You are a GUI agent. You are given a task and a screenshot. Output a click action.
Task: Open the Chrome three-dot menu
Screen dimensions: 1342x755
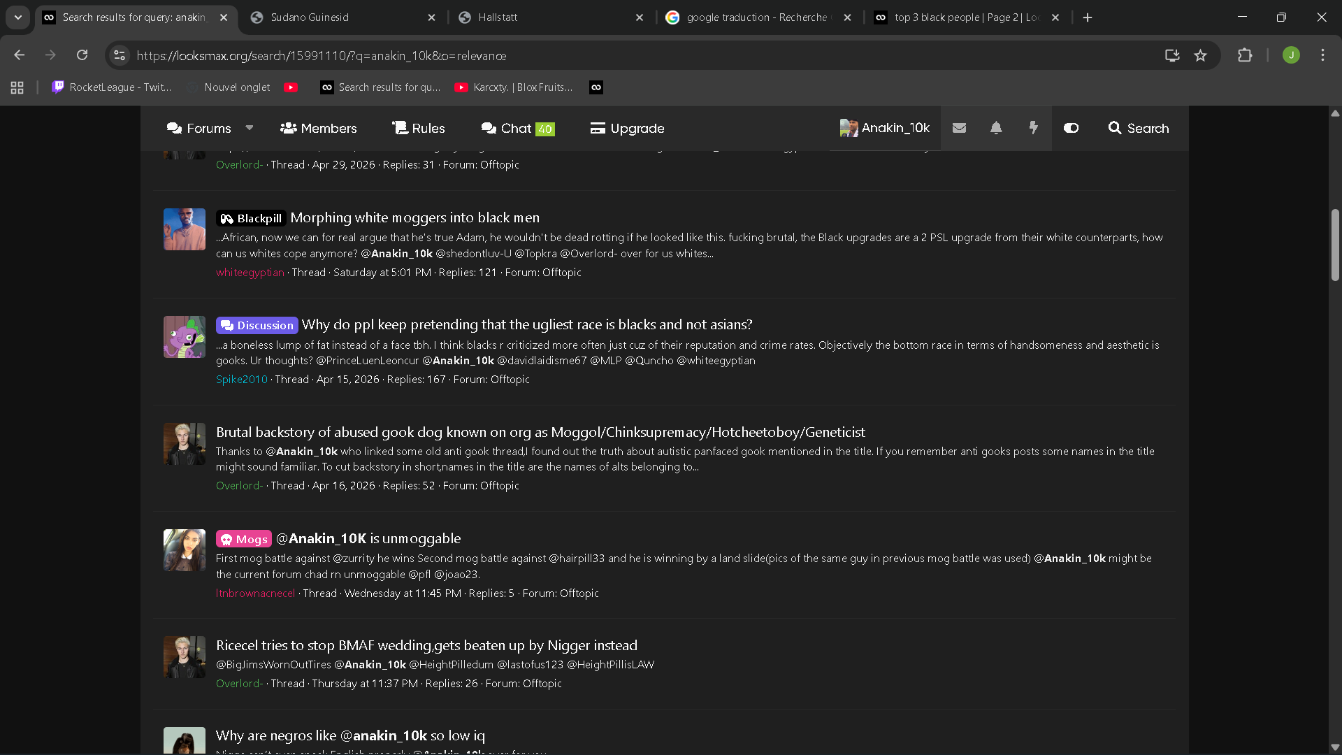tap(1322, 55)
